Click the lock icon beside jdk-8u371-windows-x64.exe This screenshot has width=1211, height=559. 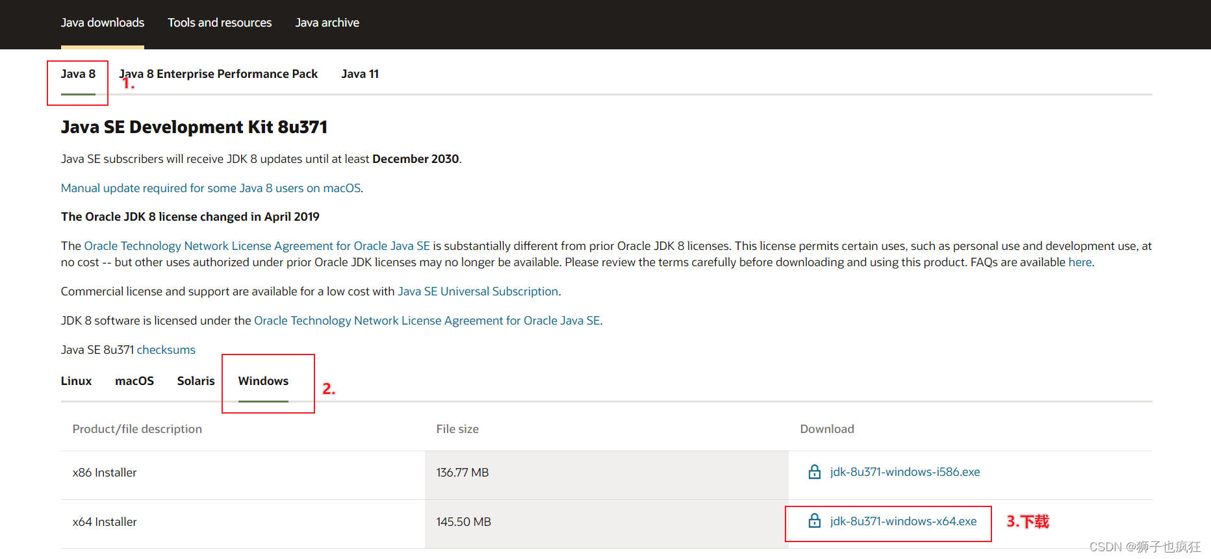[814, 521]
